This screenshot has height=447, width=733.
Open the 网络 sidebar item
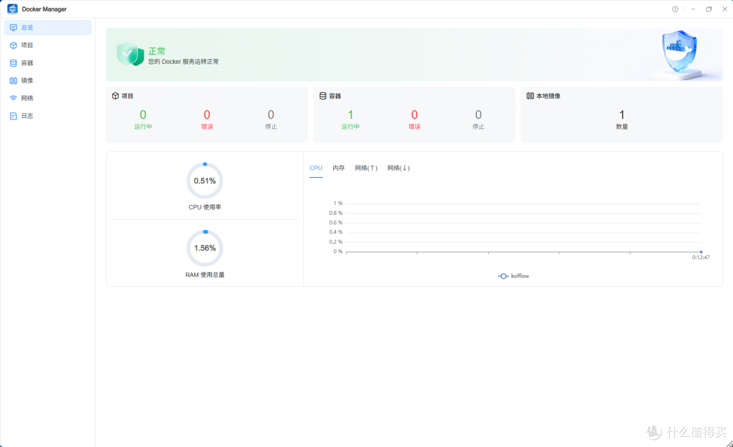48,98
